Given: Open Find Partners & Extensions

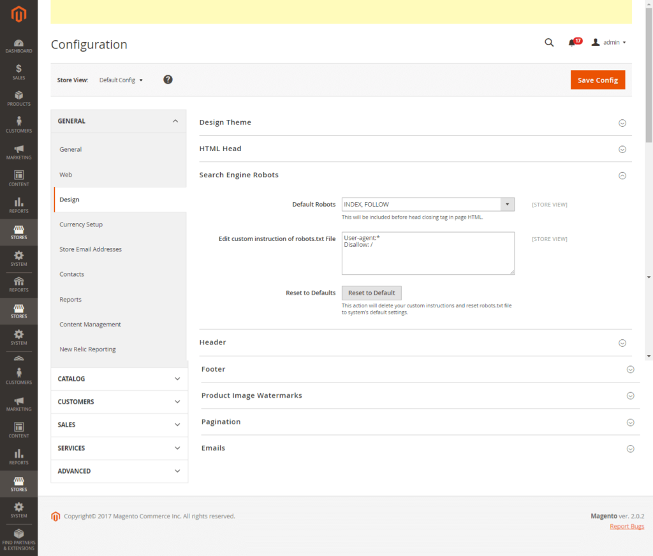Looking at the screenshot, I should (x=18, y=540).
